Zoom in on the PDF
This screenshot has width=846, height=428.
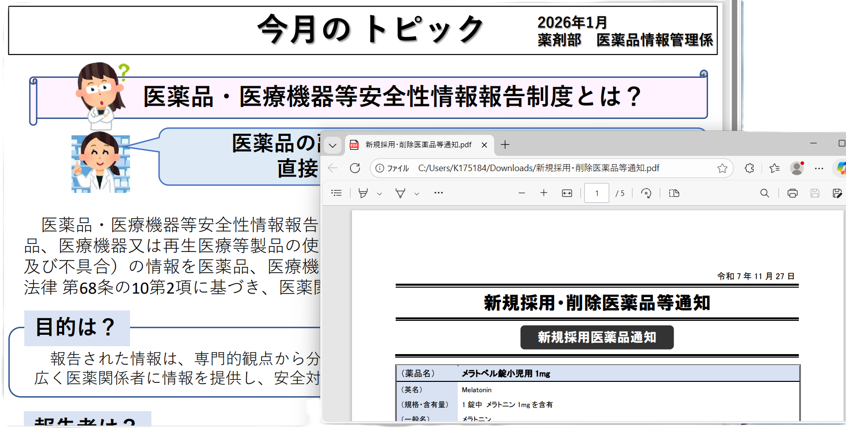click(x=544, y=193)
